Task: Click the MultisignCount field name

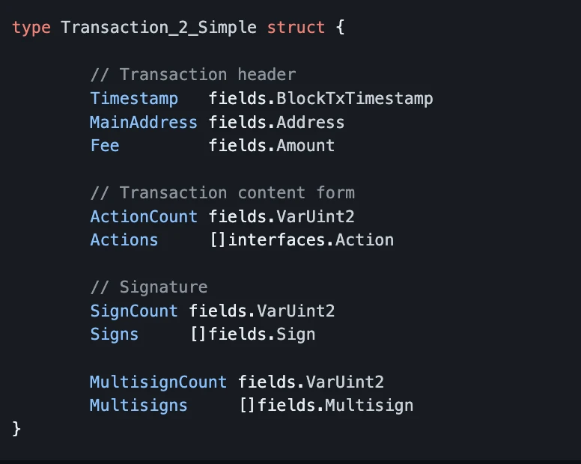Action: (x=158, y=382)
